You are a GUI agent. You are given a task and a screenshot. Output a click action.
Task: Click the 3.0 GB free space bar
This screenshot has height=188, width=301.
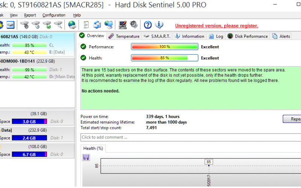pos(29,121)
